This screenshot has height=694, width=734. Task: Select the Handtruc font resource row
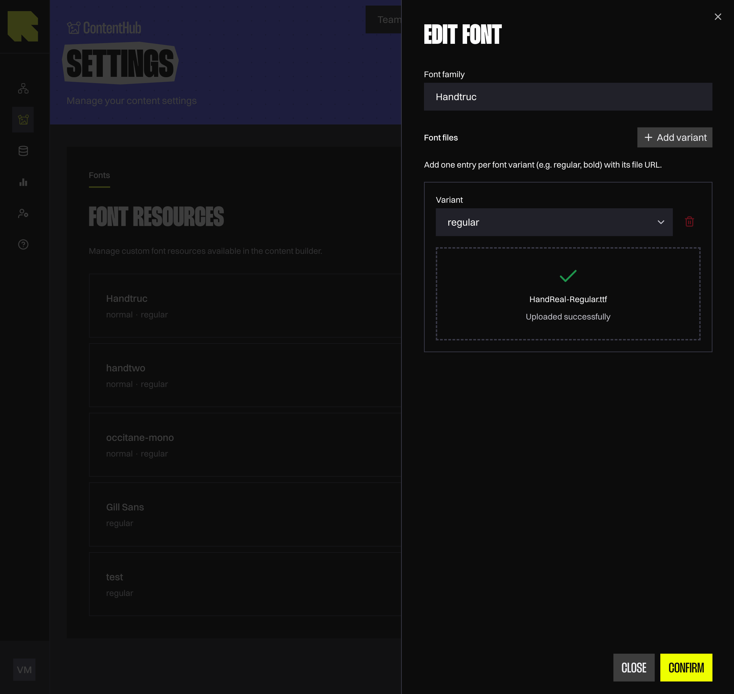tap(245, 306)
